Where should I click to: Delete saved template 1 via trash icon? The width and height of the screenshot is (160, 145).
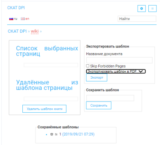click(52, 134)
